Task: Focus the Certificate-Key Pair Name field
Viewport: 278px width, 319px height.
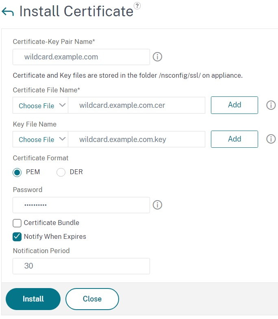Action: tap(81, 57)
